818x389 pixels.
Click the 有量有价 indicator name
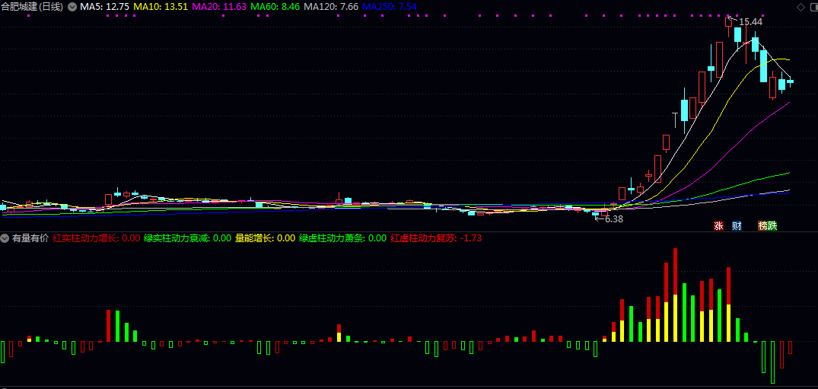pyautogui.click(x=30, y=238)
